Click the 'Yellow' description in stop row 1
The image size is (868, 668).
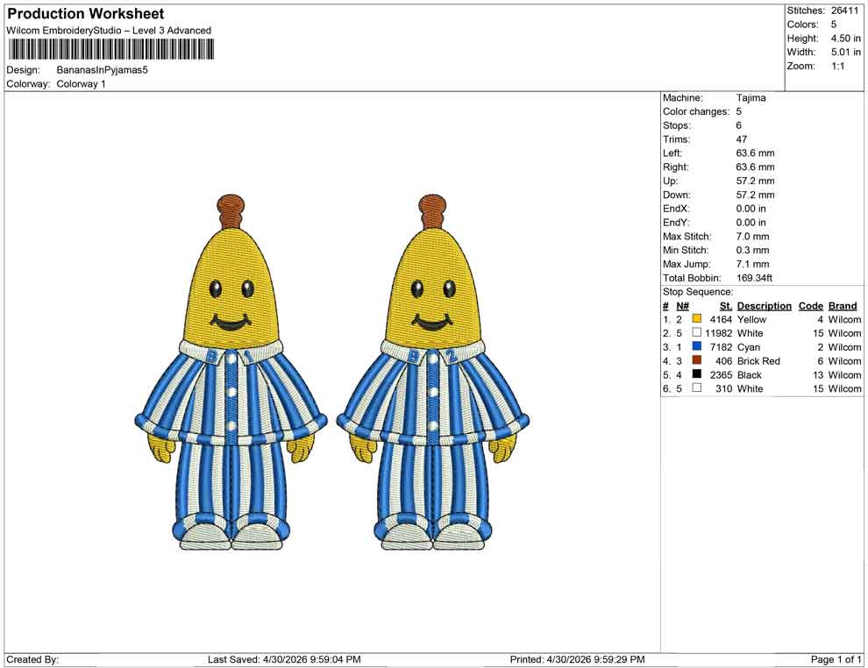point(751,319)
